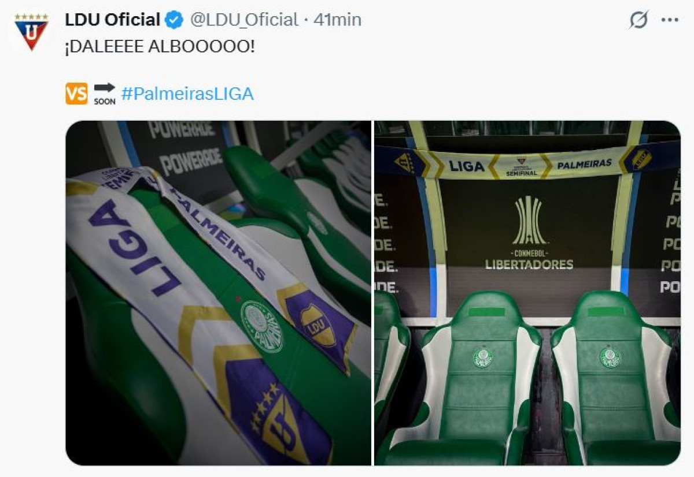Click the PALMEIRAS banner text in right photo
Image resolution: width=694 pixels, height=477 pixels.
point(584,165)
